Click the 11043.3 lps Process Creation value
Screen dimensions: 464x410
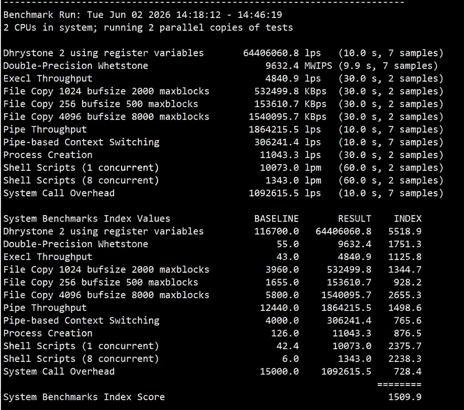click(x=290, y=155)
